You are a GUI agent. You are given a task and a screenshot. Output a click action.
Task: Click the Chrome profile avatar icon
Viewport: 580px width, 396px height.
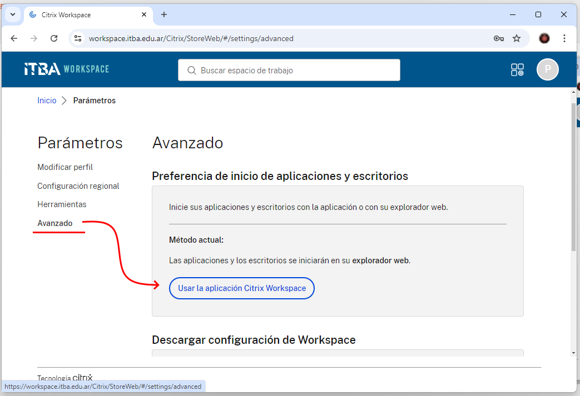[544, 38]
